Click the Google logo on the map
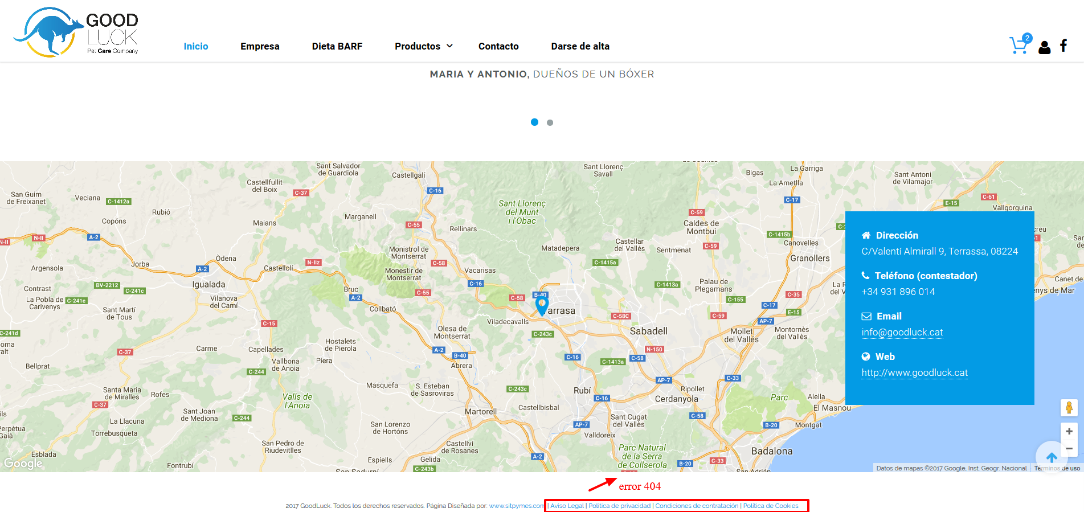This screenshot has height=512, width=1084. click(23, 463)
